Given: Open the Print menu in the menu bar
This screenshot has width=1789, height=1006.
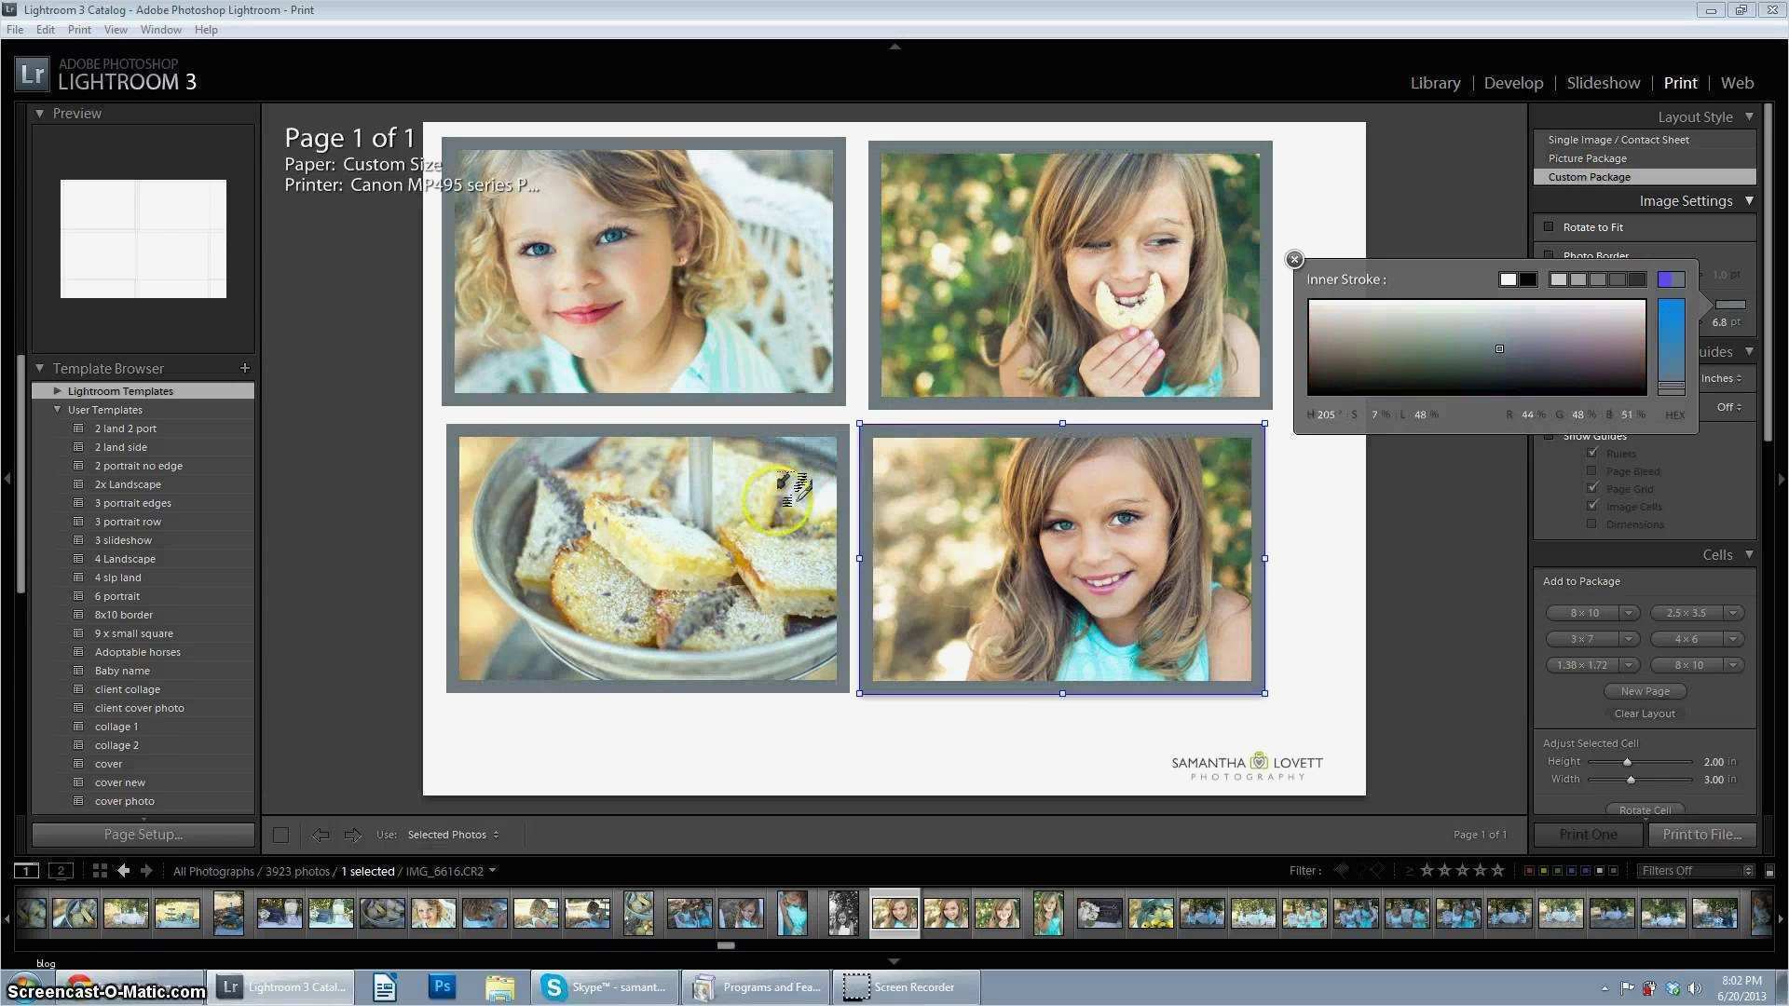Looking at the screenshot, I should [x=79, y=29].
